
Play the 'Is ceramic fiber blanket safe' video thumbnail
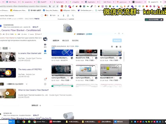[8, 57]
